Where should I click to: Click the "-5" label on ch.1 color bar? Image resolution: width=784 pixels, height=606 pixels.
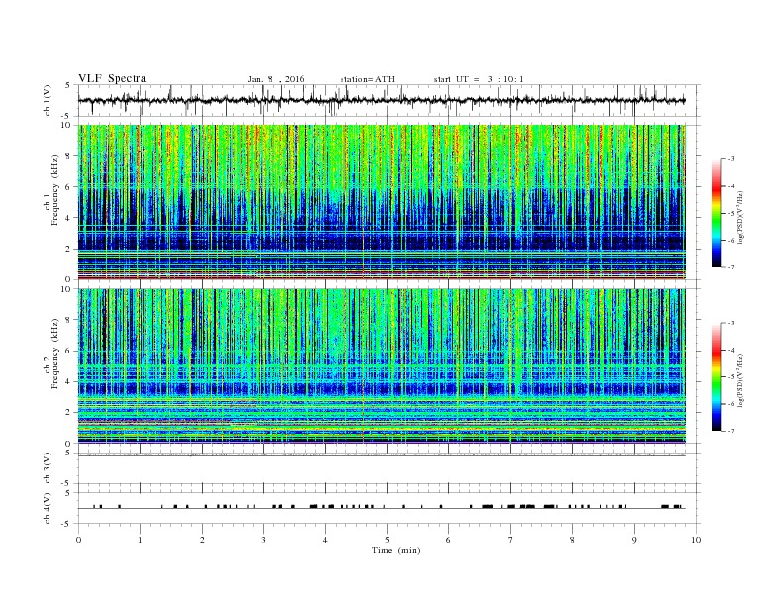[x=731, y=214]
